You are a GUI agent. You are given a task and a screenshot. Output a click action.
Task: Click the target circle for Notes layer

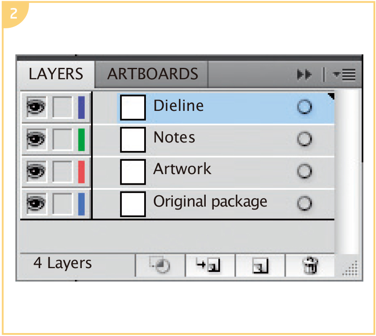click(304, 139)
